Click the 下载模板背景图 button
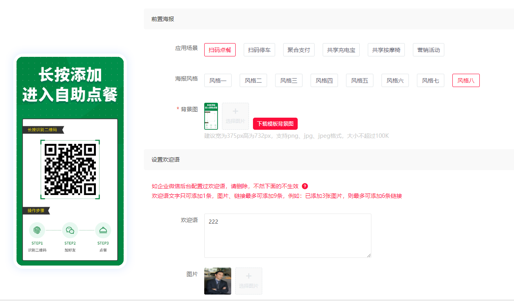Viewport: 514px width, 301px height. pos(275,124)
